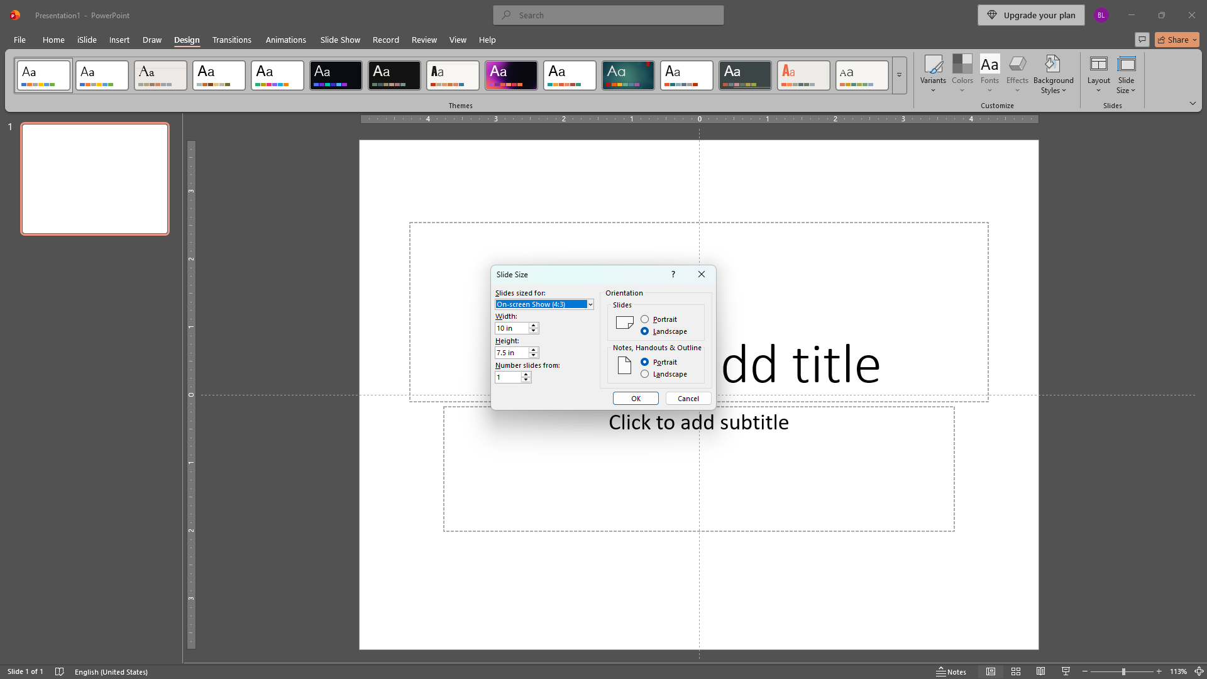Click the Layout button in Slides group

pyautogui.click(x=1098, y=74)
